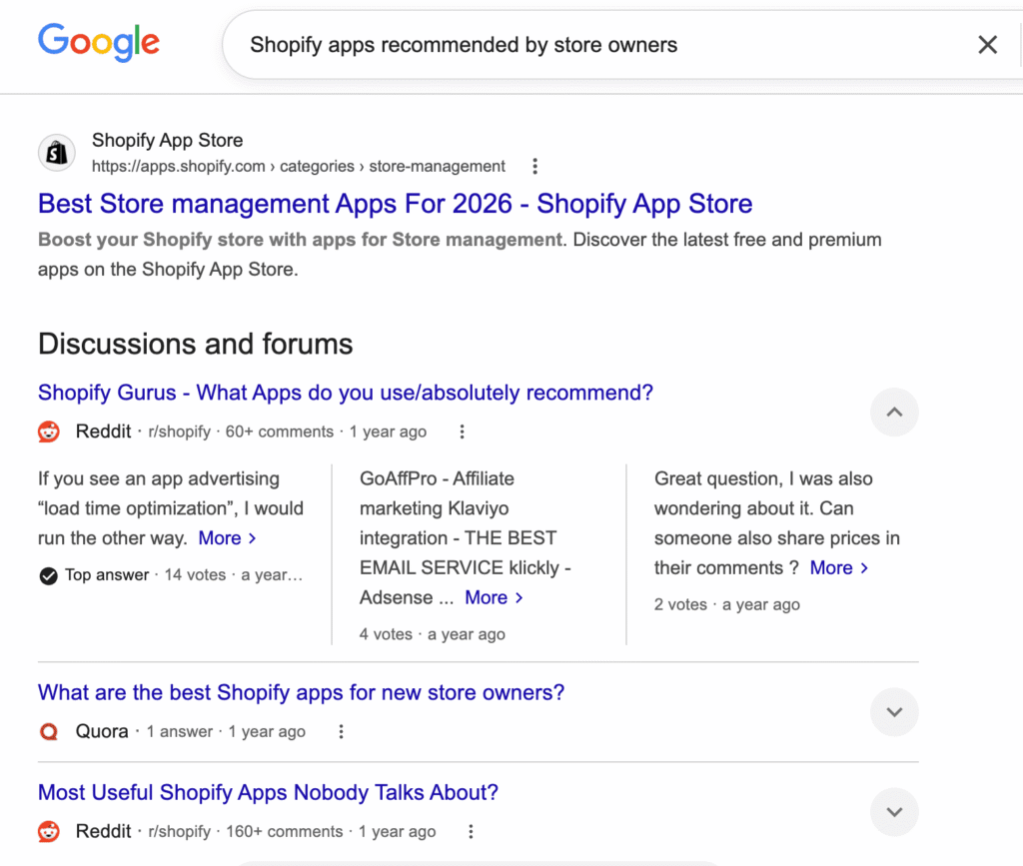Click More after 'run the other way'
Viewport: 1023px width, 866px height.
[227, 538]
